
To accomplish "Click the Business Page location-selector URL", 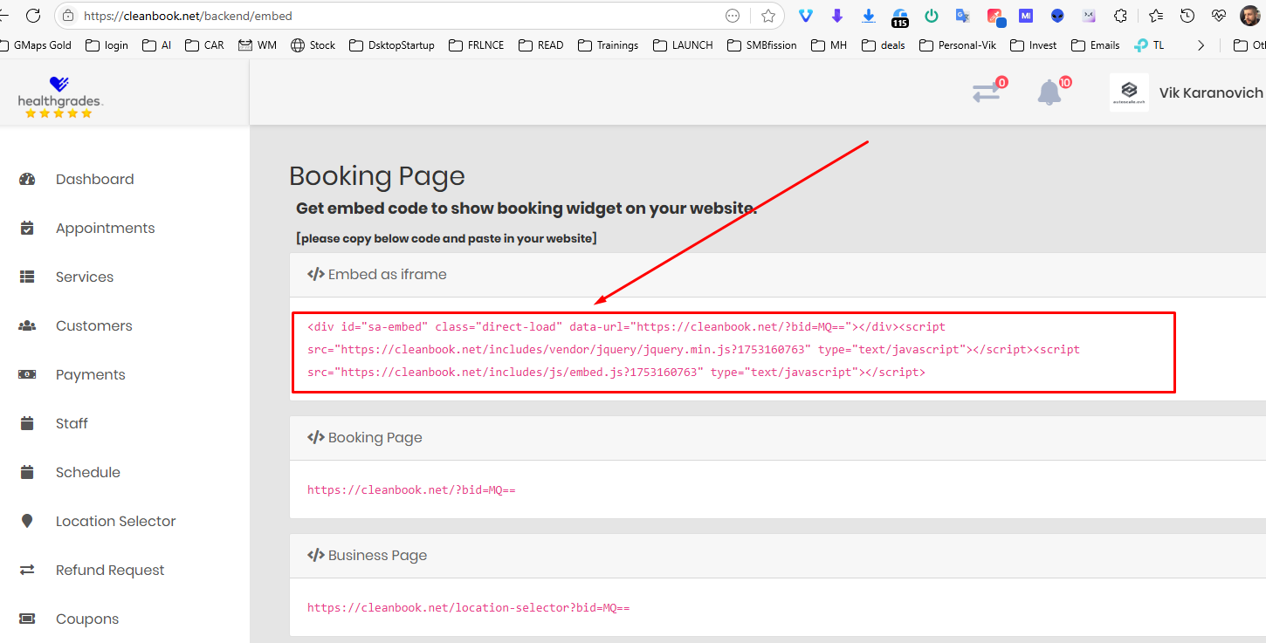I will [468, 608].
